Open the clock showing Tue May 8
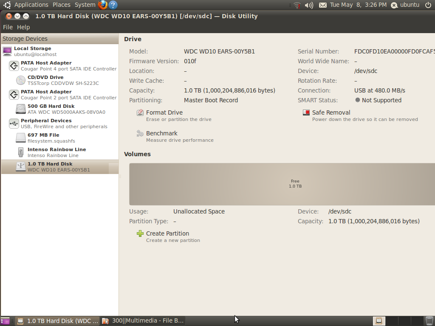 (x=358, y=5)
